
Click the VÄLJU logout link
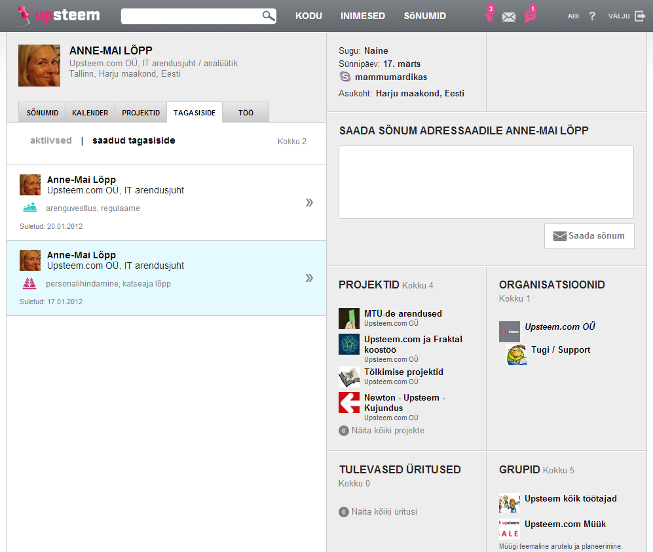point(619,16)
